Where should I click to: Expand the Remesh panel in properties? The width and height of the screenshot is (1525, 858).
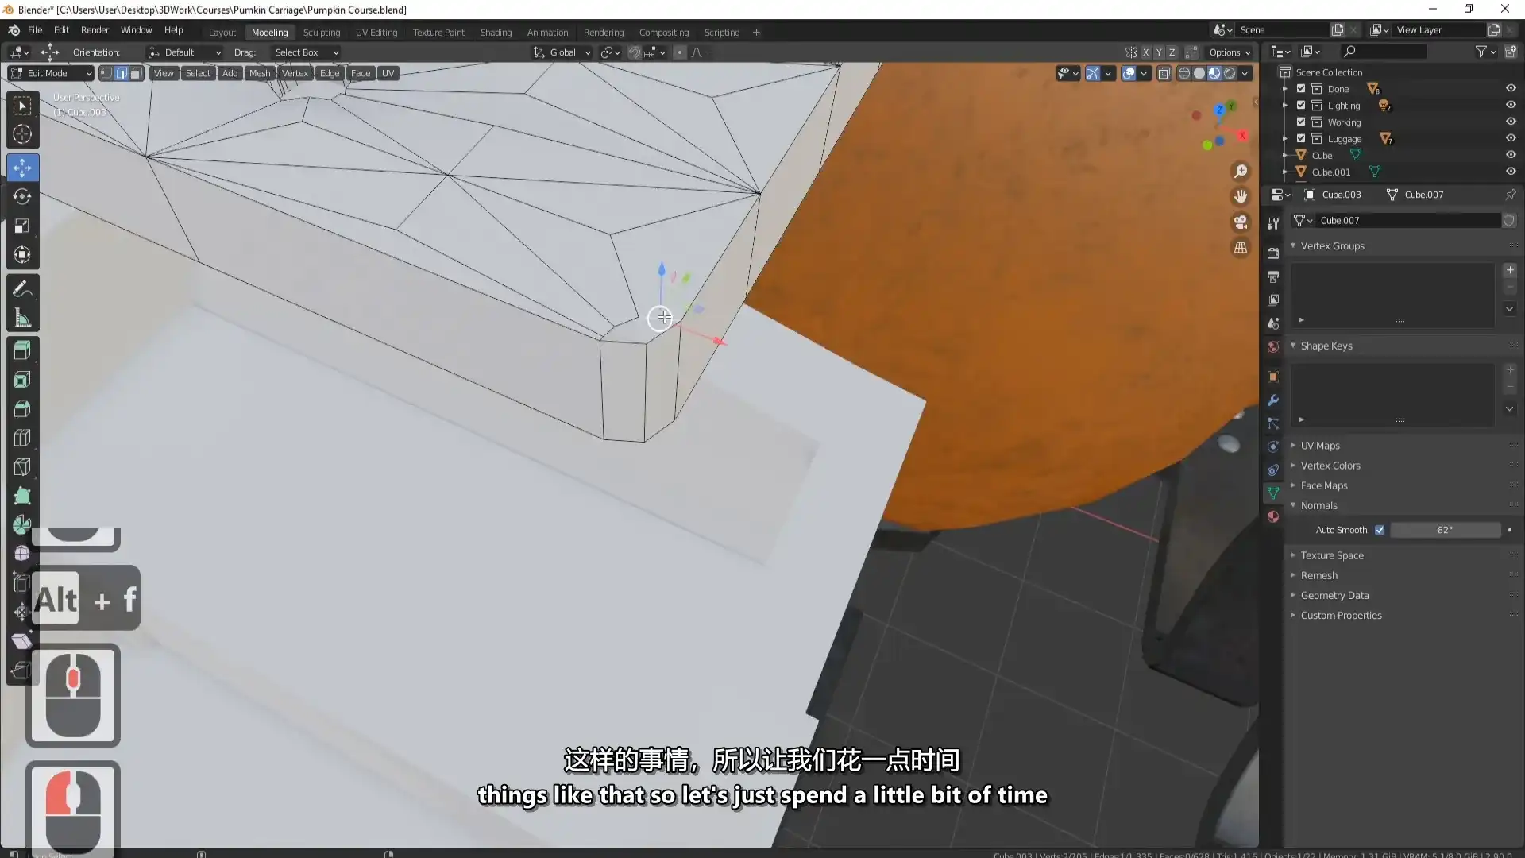[x=1318, y=575]
